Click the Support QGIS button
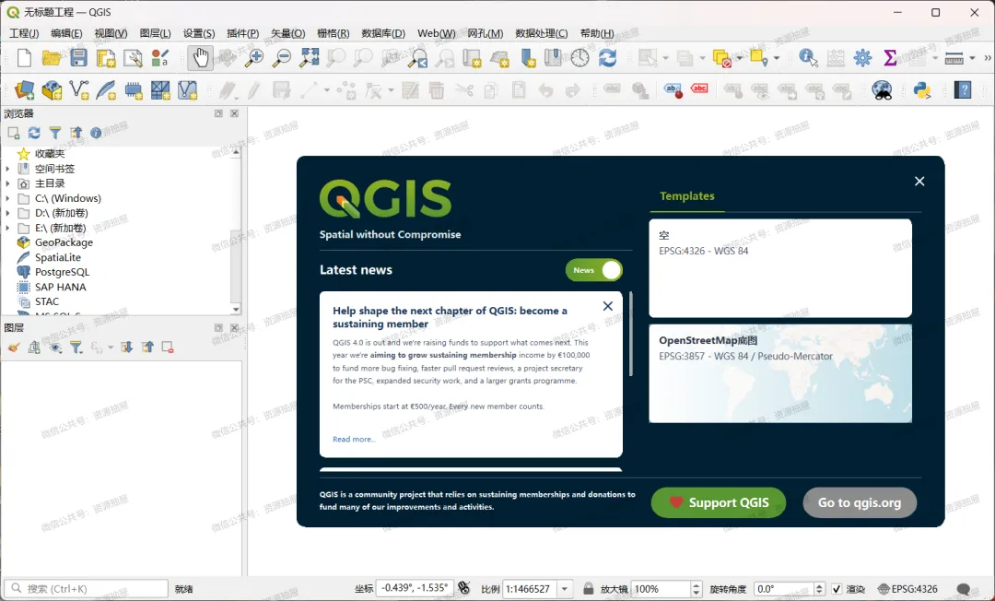 (x=719, y=502)
